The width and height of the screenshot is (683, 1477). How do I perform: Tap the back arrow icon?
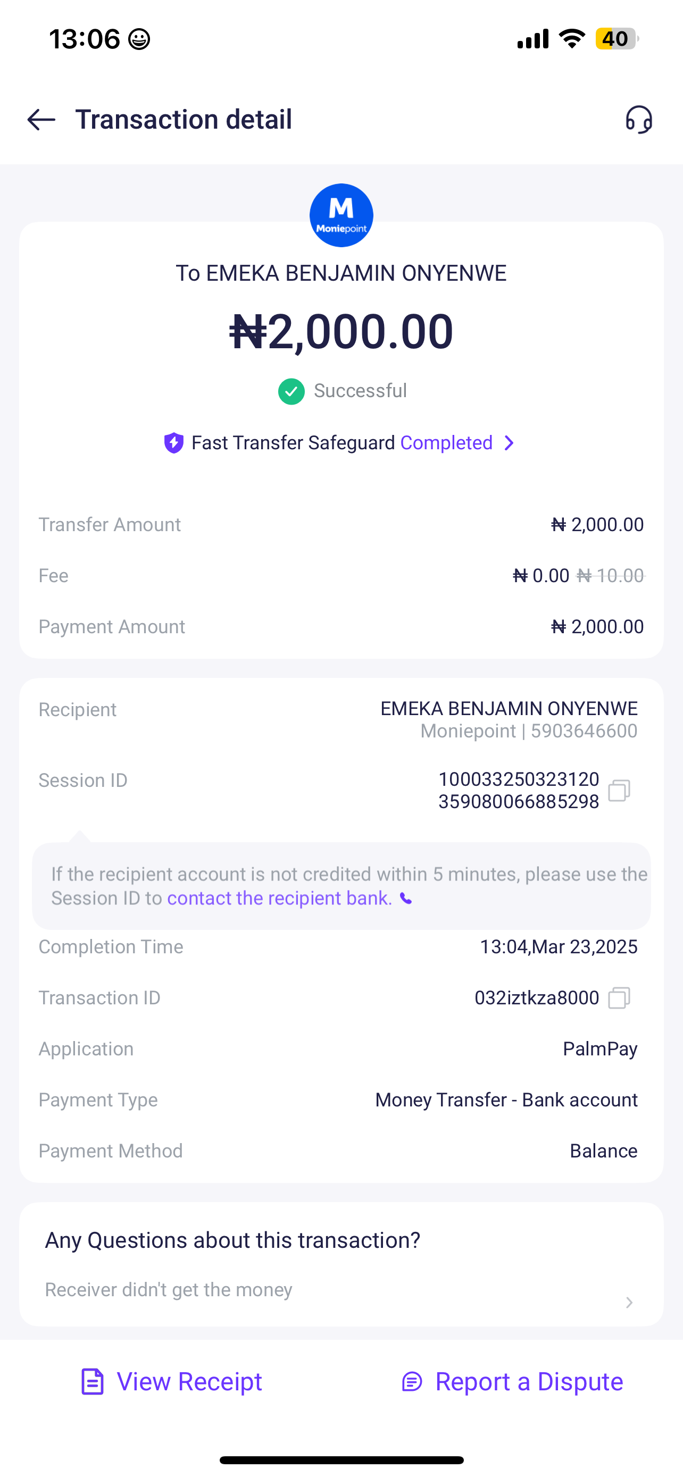coord(41,120)
